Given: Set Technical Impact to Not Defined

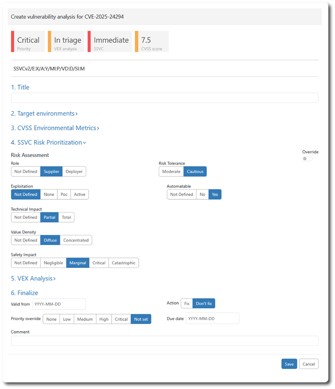Looking at the screenshot, I should 26,217.
